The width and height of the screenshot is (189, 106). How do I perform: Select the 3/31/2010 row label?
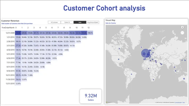[11, 46]
